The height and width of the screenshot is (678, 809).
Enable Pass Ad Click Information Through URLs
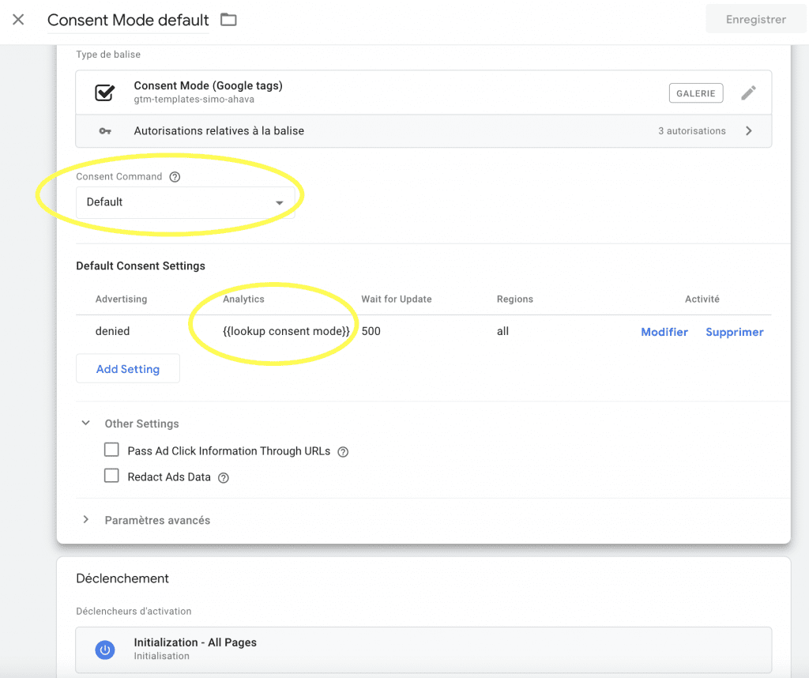111,450
